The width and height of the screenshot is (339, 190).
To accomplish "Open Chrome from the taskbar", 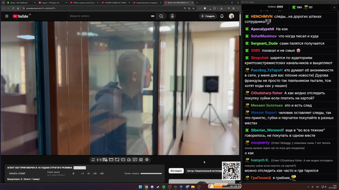I will [x=146, y=187].
